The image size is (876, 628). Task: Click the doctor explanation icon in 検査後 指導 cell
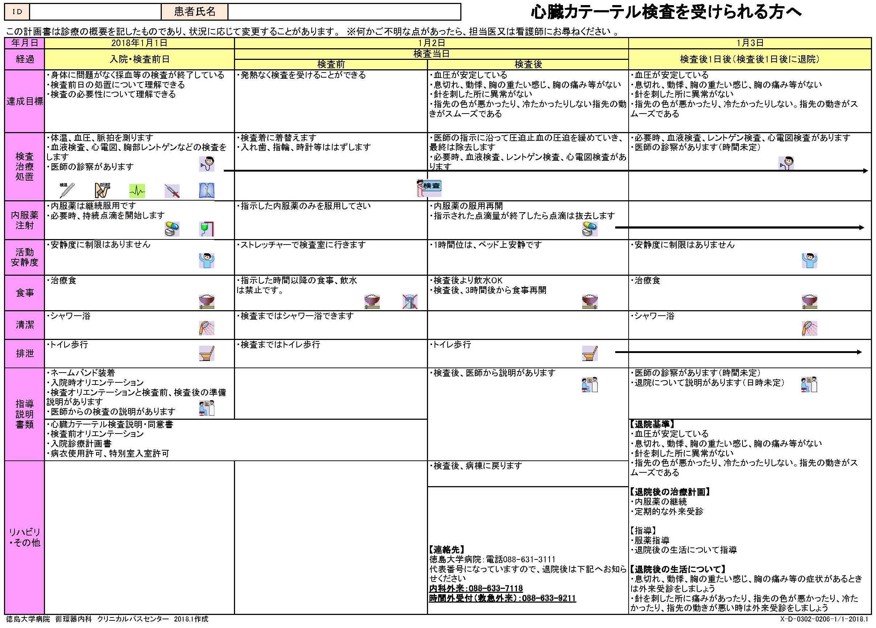pos(590,384)
